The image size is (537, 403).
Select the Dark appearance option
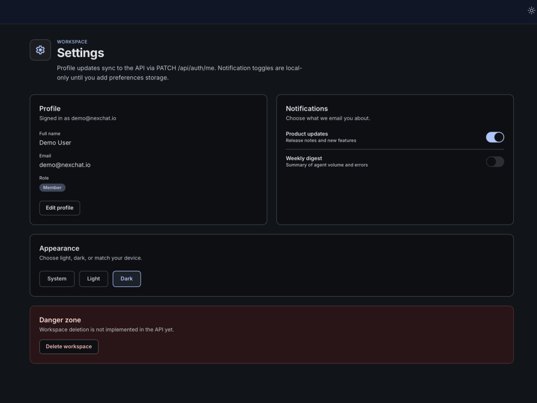(x=127, y=279)
